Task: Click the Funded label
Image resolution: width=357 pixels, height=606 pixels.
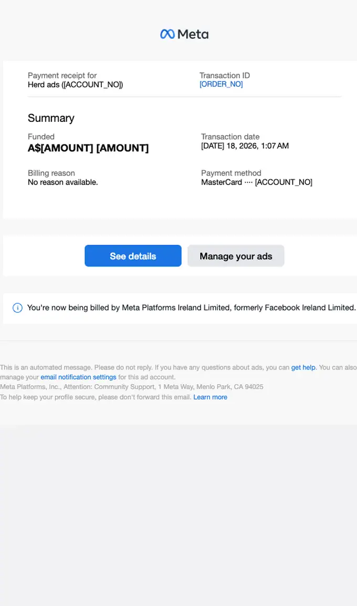Action: 41,137
